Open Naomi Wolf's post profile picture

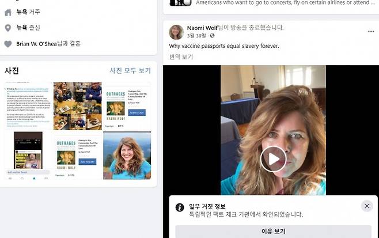[176, 32]
